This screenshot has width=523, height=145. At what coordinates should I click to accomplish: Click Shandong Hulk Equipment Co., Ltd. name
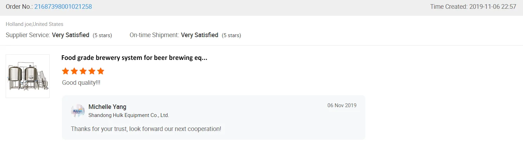(128, 115)
